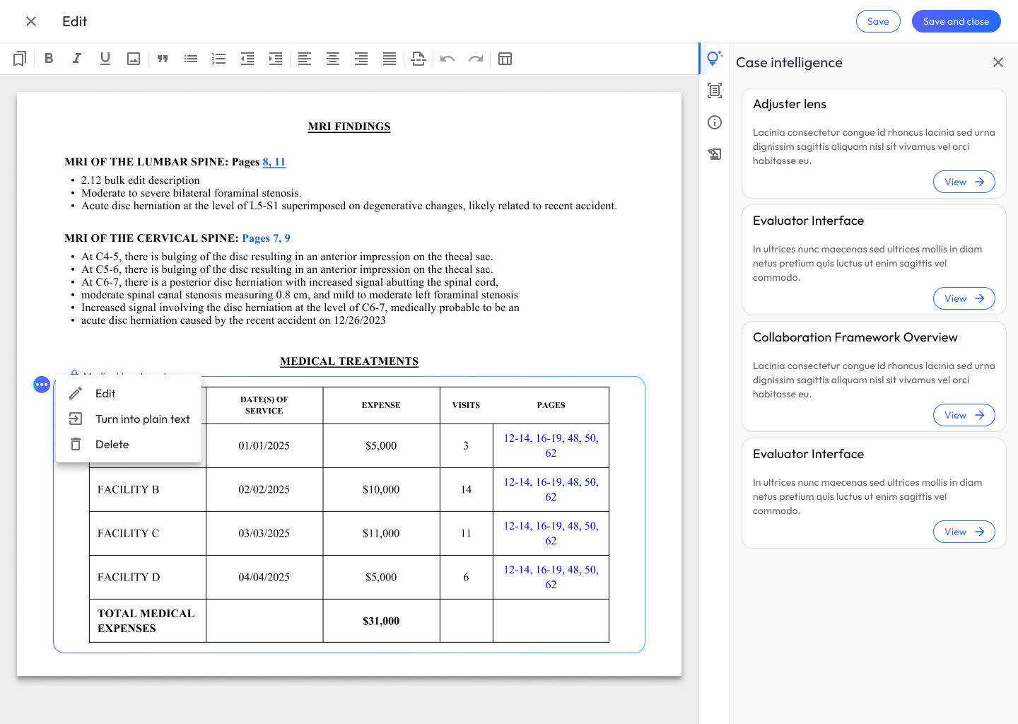
Task: Choose Edit from the context menu
Action: tap(105, 394)
